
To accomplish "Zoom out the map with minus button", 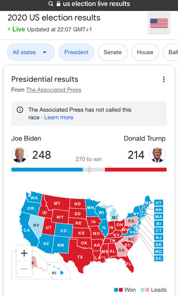I will (x=24, y=269).
